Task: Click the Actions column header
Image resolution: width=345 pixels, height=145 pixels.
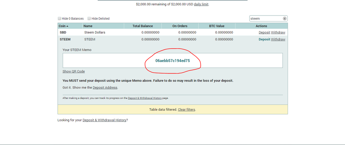Action: (261, 26)
